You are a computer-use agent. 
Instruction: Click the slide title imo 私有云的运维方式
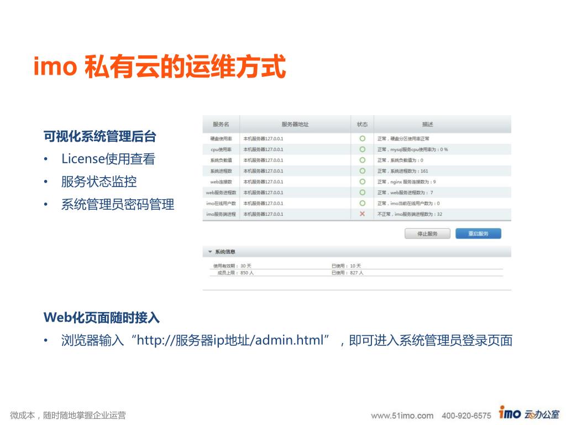tap(160, 66)
